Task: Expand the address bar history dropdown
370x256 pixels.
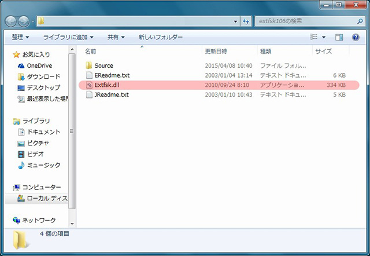Action: [x=235, y=21]
